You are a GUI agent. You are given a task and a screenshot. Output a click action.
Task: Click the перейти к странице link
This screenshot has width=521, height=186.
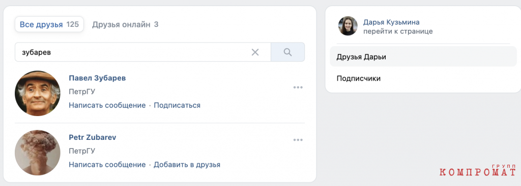pyautogui.click(x=398, y=31)
